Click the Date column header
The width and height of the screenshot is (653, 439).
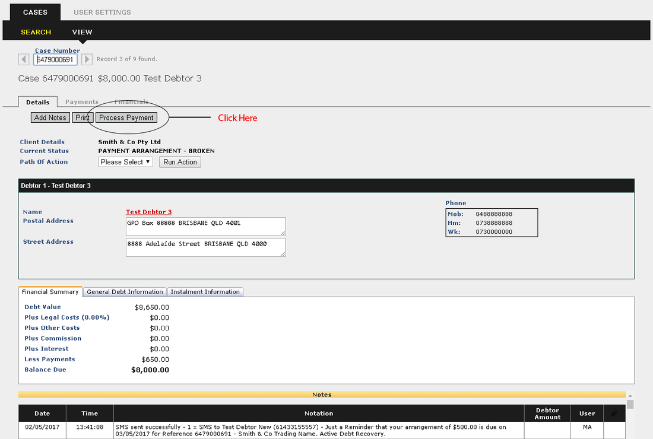(42, 413)
